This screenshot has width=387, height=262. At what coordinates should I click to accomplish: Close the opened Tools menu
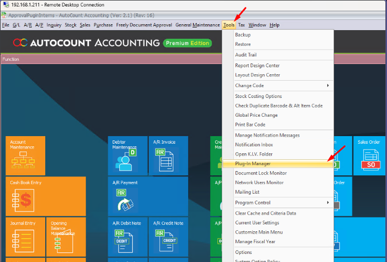pyautogui.click(x=229, y=25)
